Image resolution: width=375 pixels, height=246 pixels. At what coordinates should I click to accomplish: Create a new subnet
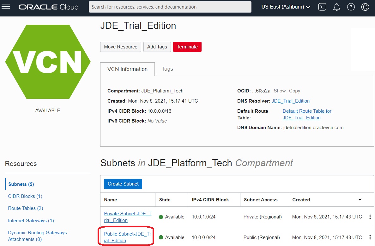pyautogui.click(x=123, y=184)
